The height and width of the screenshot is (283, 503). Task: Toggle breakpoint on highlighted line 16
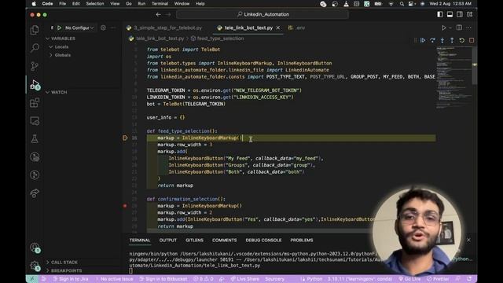pyautogui.click(x=125, y=138)
